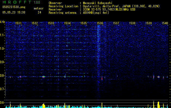Click the antenna text A504HB(yagi 4el)
Image resolution: width=171 pixels, height=108 pixels.
96,13
